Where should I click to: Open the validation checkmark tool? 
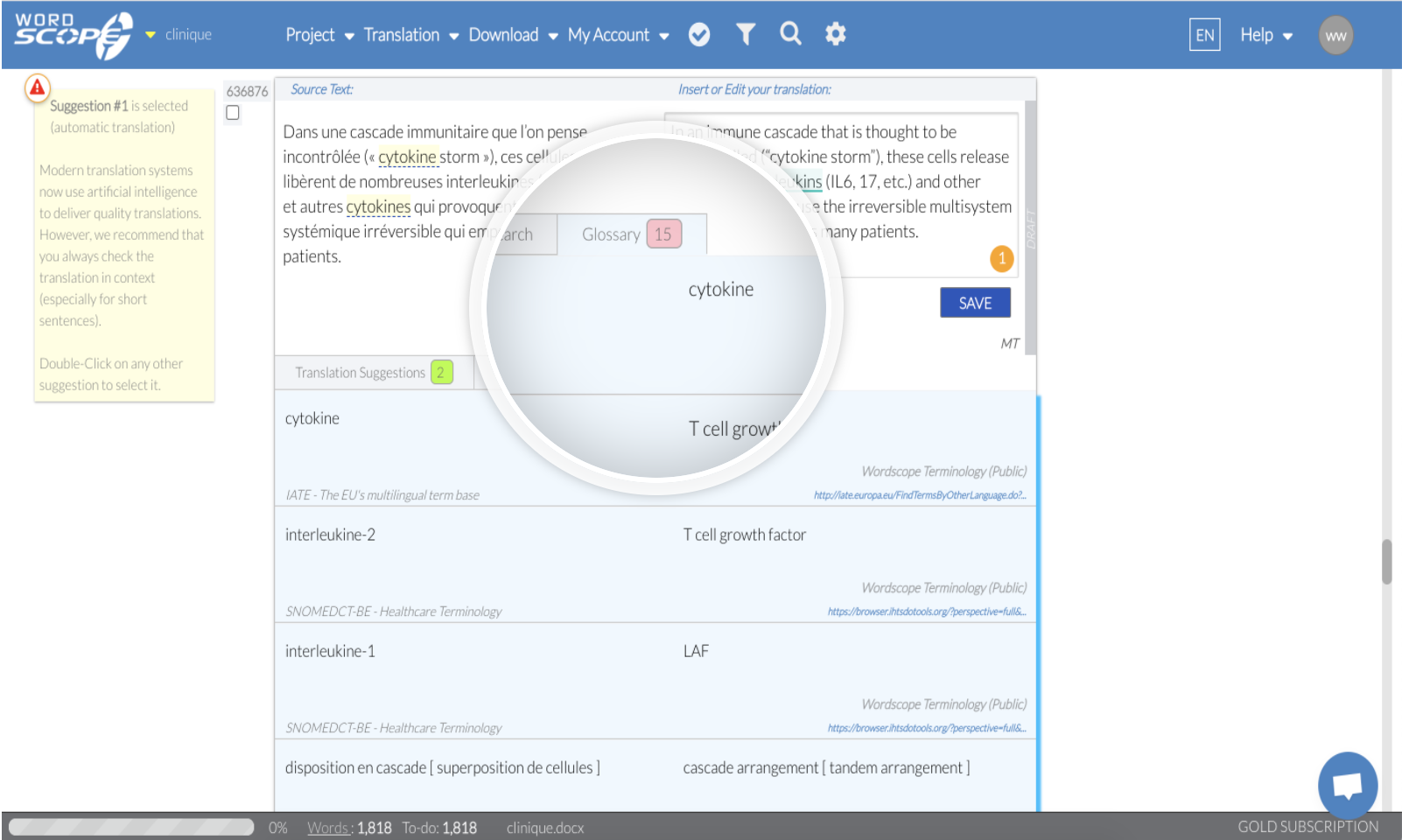pyautogui.click(x=699, y=34)
